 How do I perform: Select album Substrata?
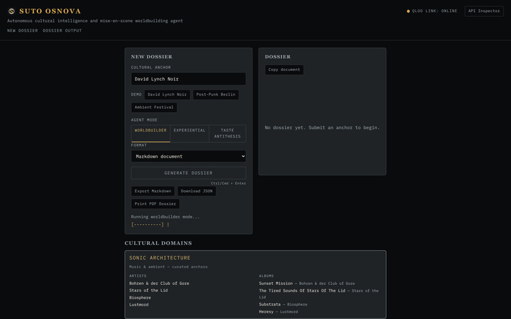270,304
